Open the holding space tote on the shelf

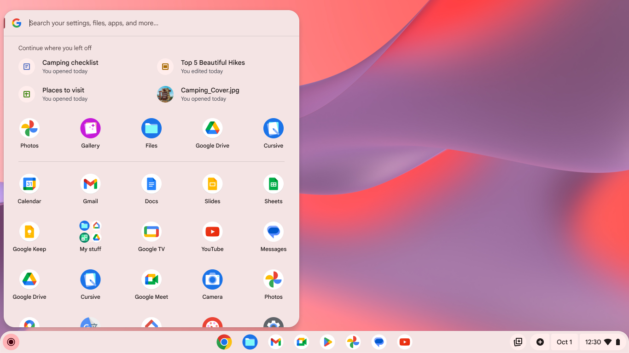pos(518,342)
